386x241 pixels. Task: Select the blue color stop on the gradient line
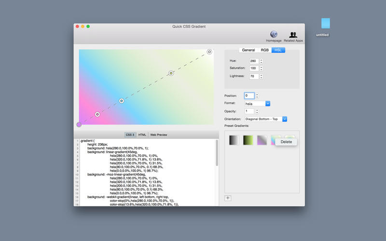[122, 101]
